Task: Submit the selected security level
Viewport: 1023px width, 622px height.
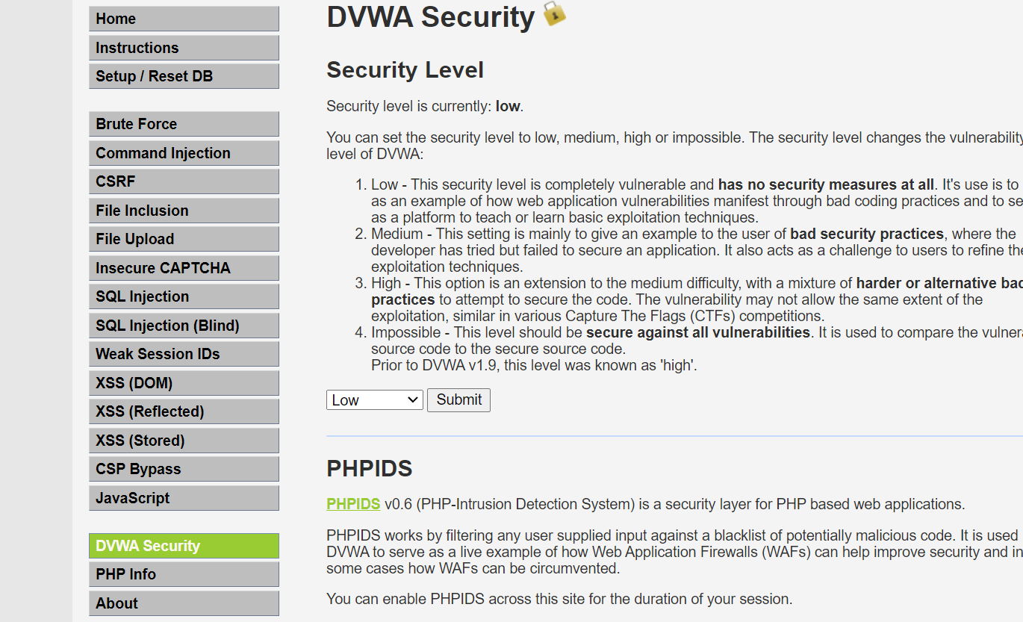Action: coord(458,399)
